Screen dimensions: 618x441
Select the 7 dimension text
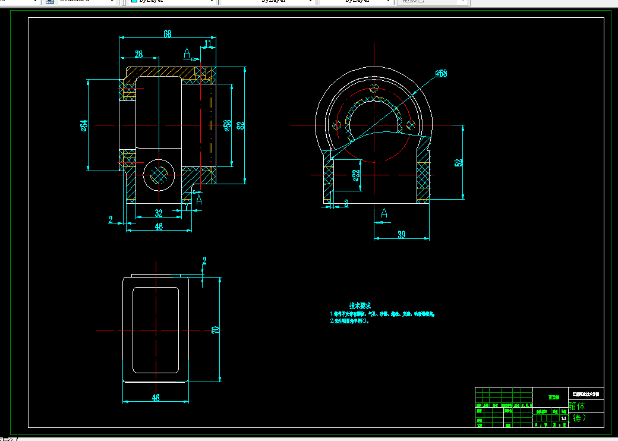point(187,207)
